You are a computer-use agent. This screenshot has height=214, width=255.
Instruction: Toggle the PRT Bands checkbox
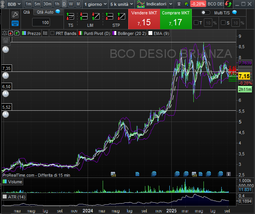[x=53, y=33]
